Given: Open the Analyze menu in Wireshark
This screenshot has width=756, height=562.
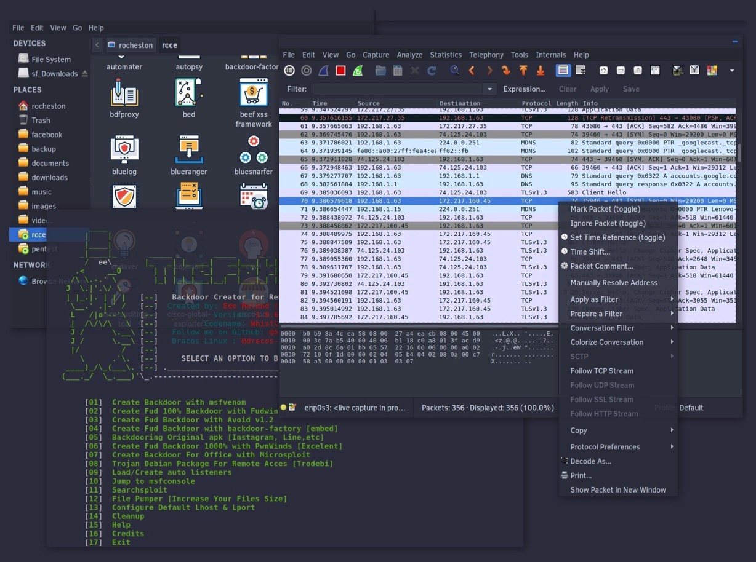Looking at the screenshot, I should point(409,55).
